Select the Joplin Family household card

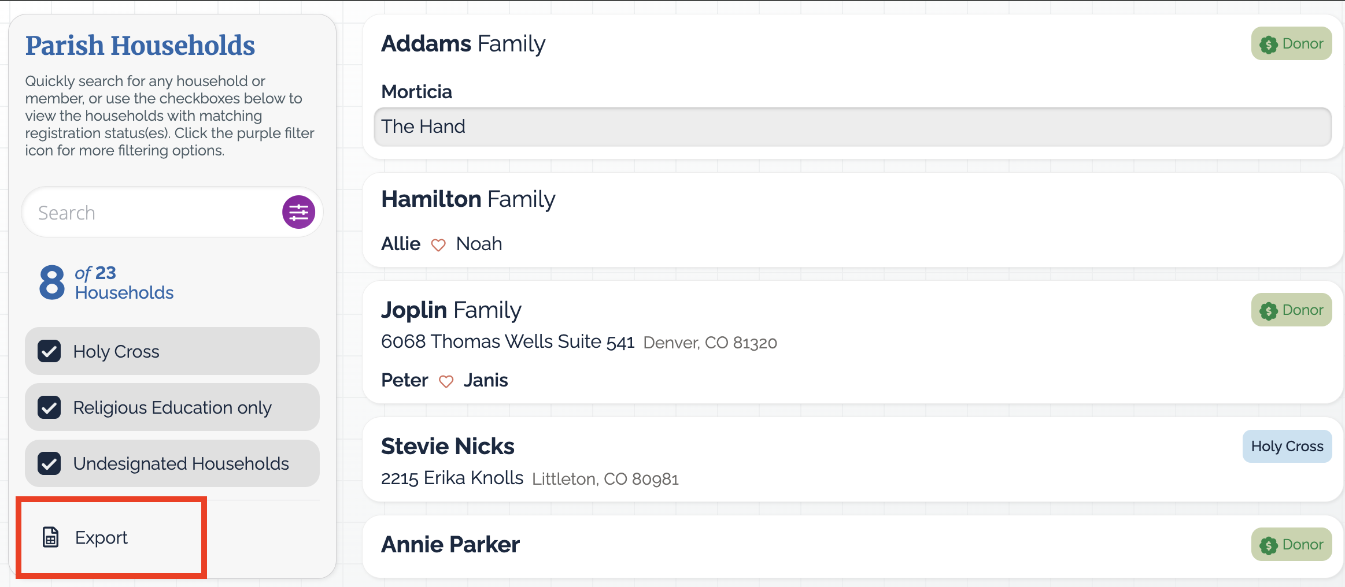click(852, 342)
